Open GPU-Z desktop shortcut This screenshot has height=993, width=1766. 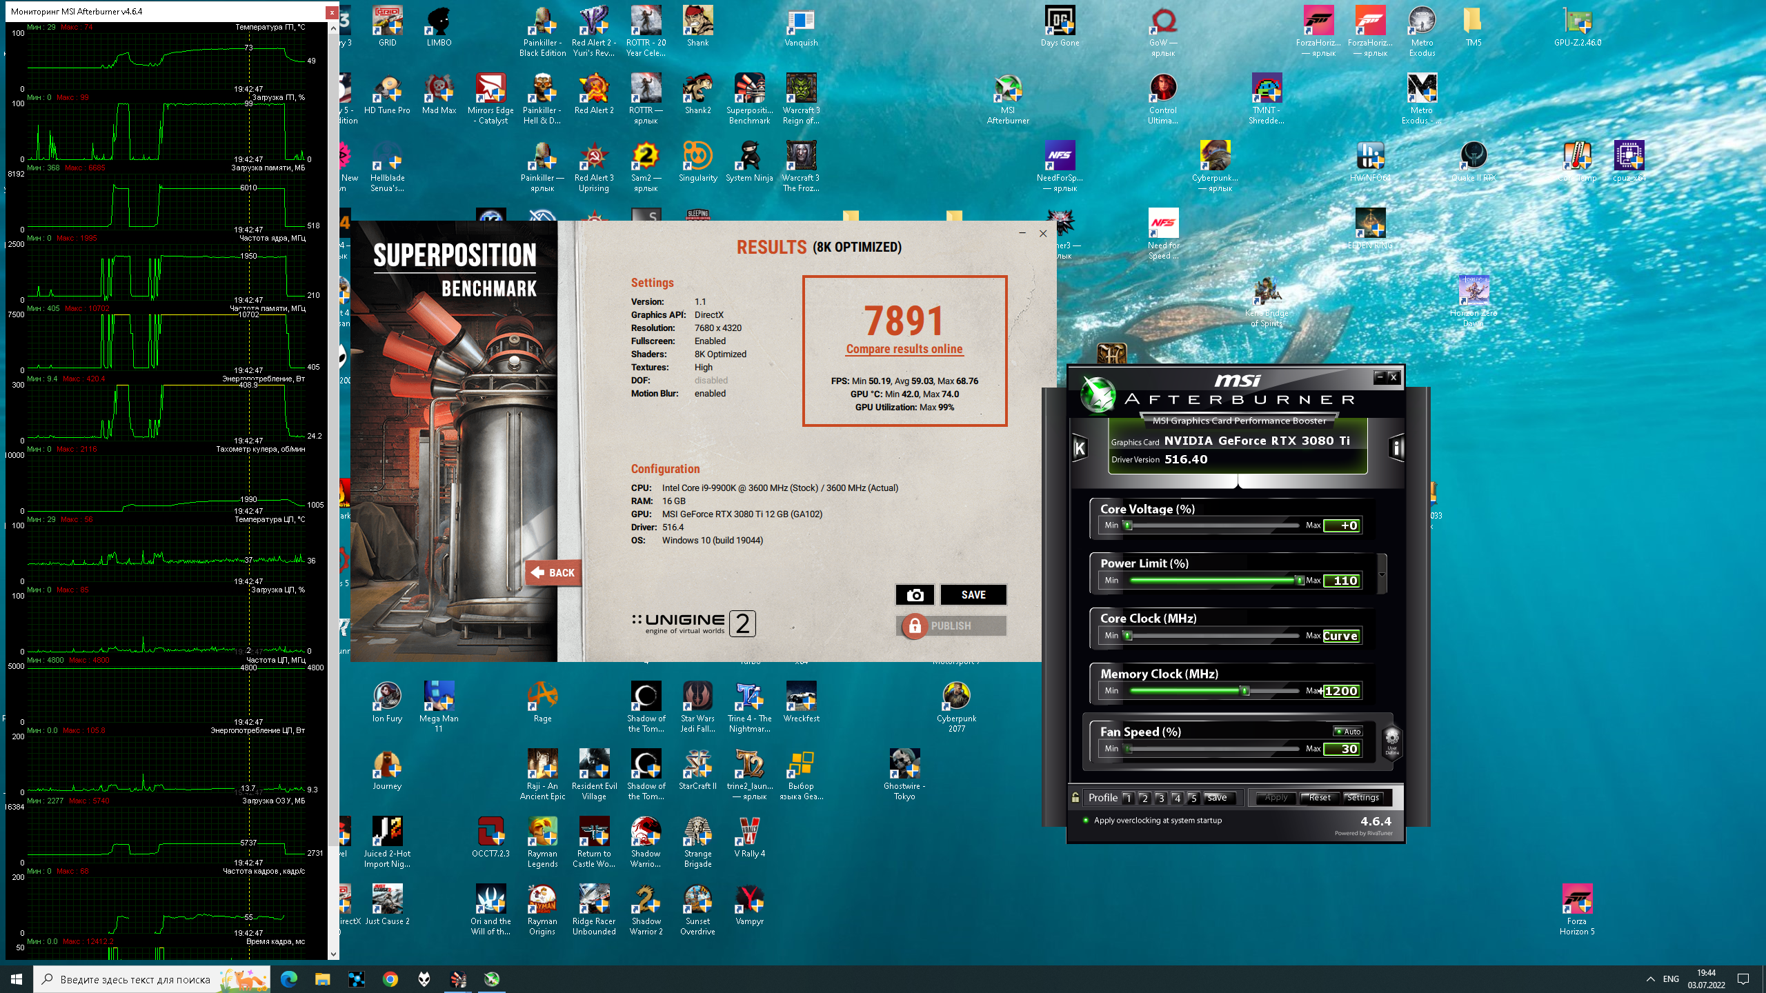click(1577, 28)
